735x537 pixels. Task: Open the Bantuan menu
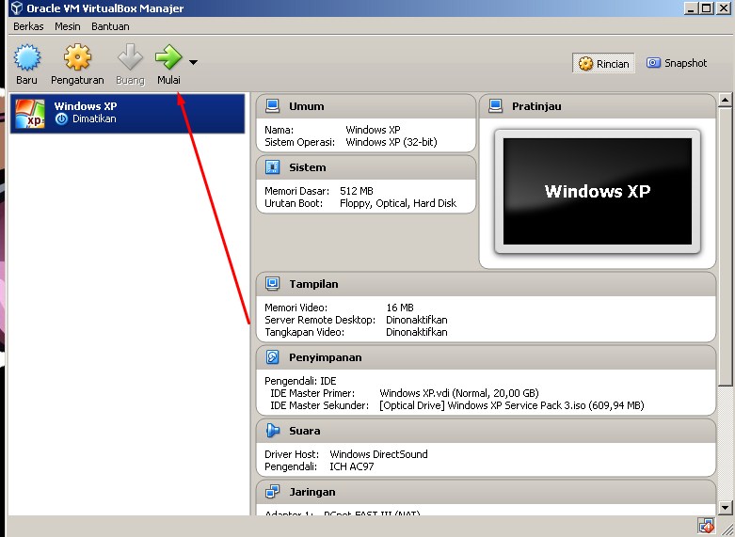click(110, 26)
